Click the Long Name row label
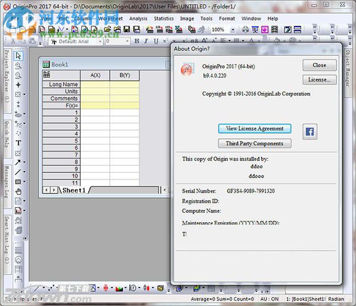Screen dimensions: 356x306 pos(61,84)
